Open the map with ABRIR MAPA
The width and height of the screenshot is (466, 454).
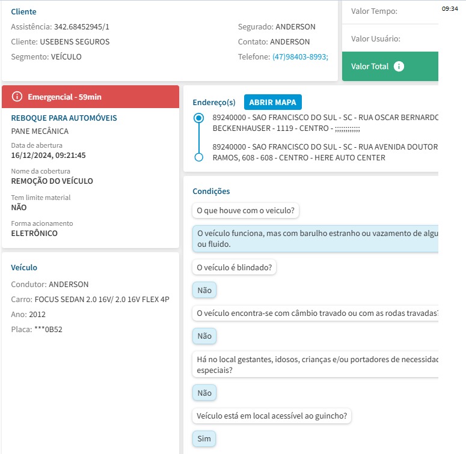273,102
